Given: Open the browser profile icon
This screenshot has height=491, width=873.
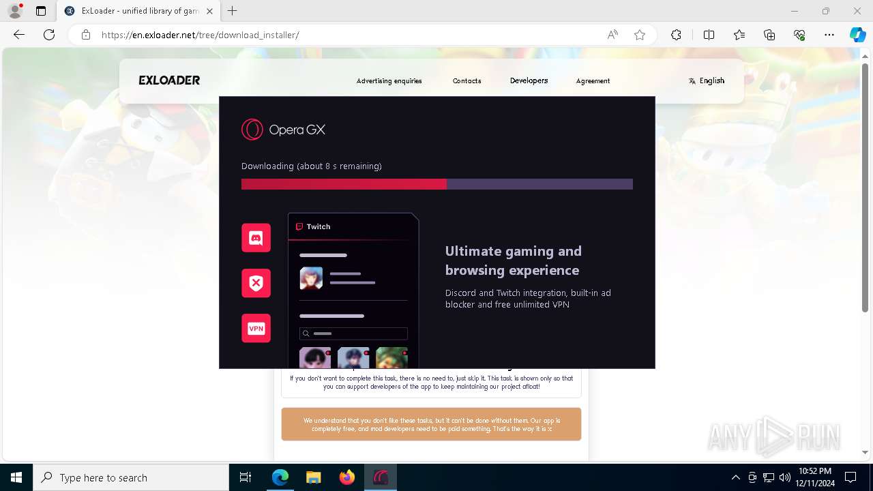Looking at the screenshot, I should [x=14, y=11].
